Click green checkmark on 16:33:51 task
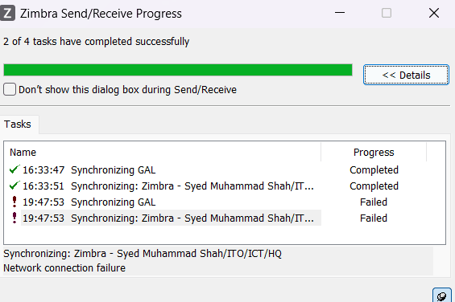 14,186
